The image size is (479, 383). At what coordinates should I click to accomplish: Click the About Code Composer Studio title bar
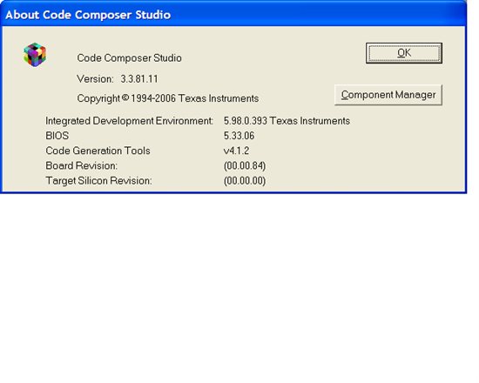(233, 14)
